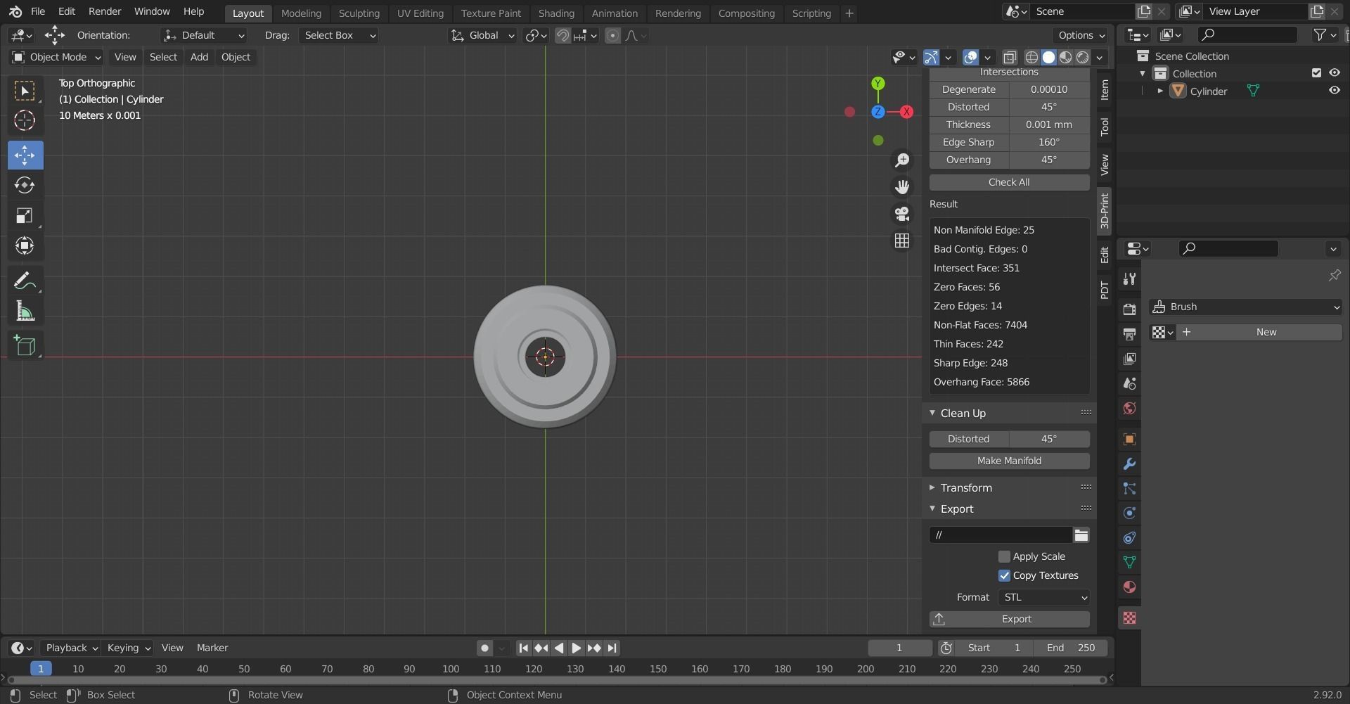
Task: Open the Tool properties tab
Action: 1129,279
